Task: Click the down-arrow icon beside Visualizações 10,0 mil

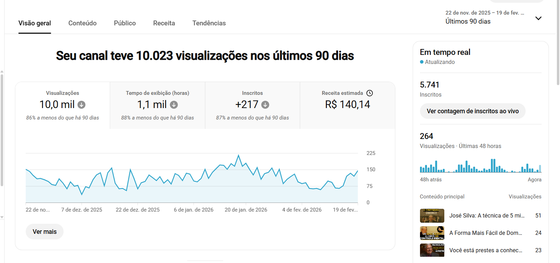Action: (82, 105)
